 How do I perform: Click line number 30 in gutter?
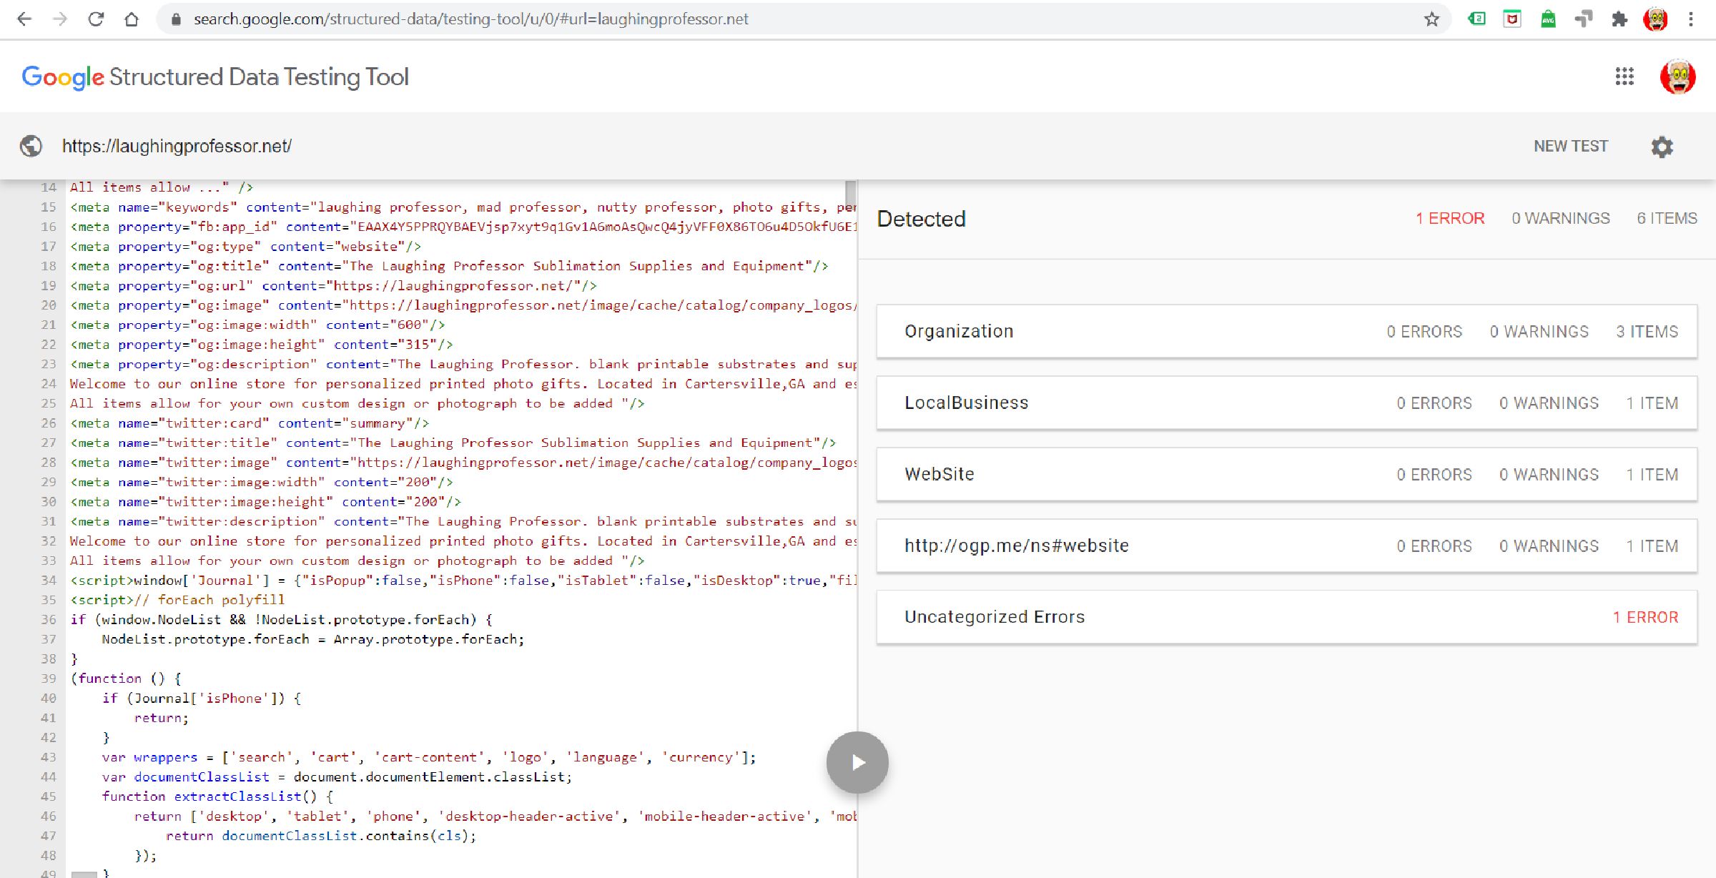pyautogui.click(x=48, y=502)
